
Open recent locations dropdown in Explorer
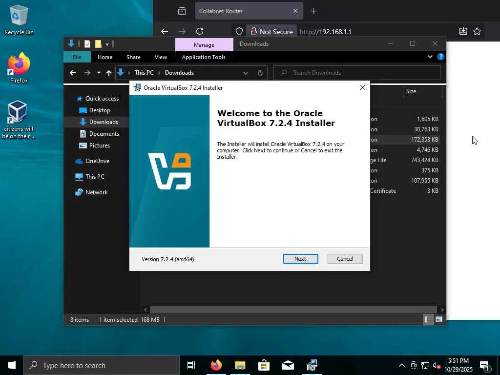(99, 73)
